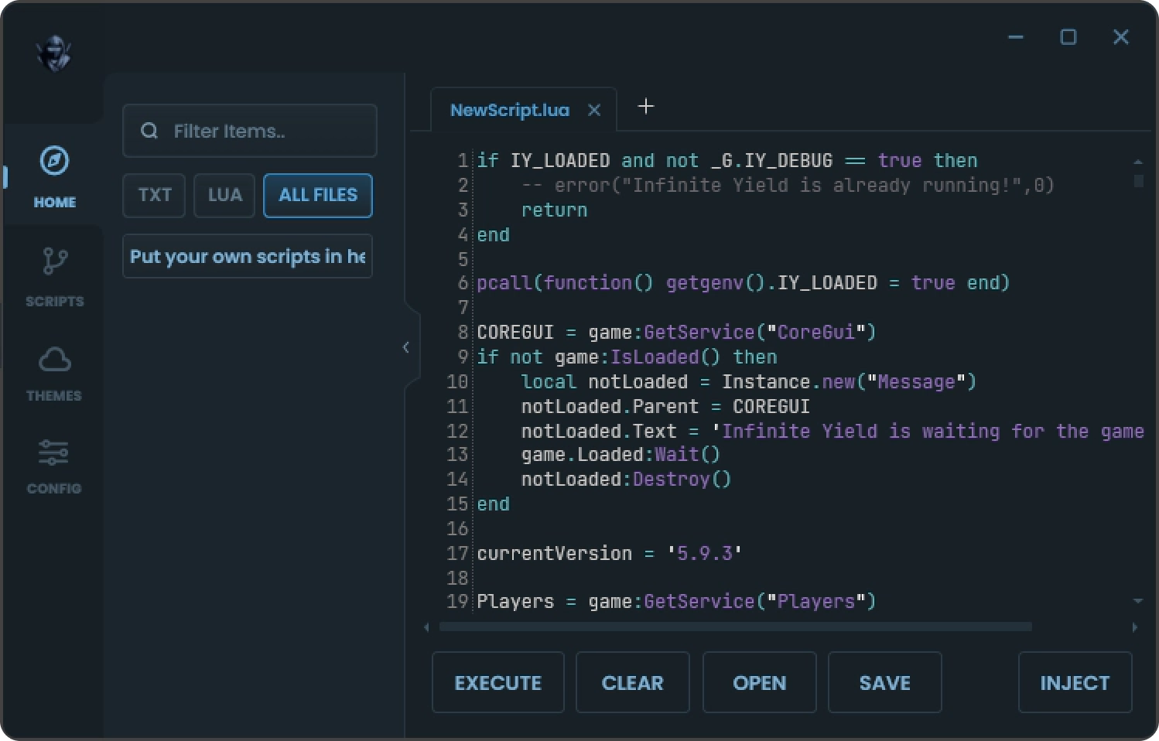1159x741 pixels.
Task: Inject the executor
Action: [1075, 683]
